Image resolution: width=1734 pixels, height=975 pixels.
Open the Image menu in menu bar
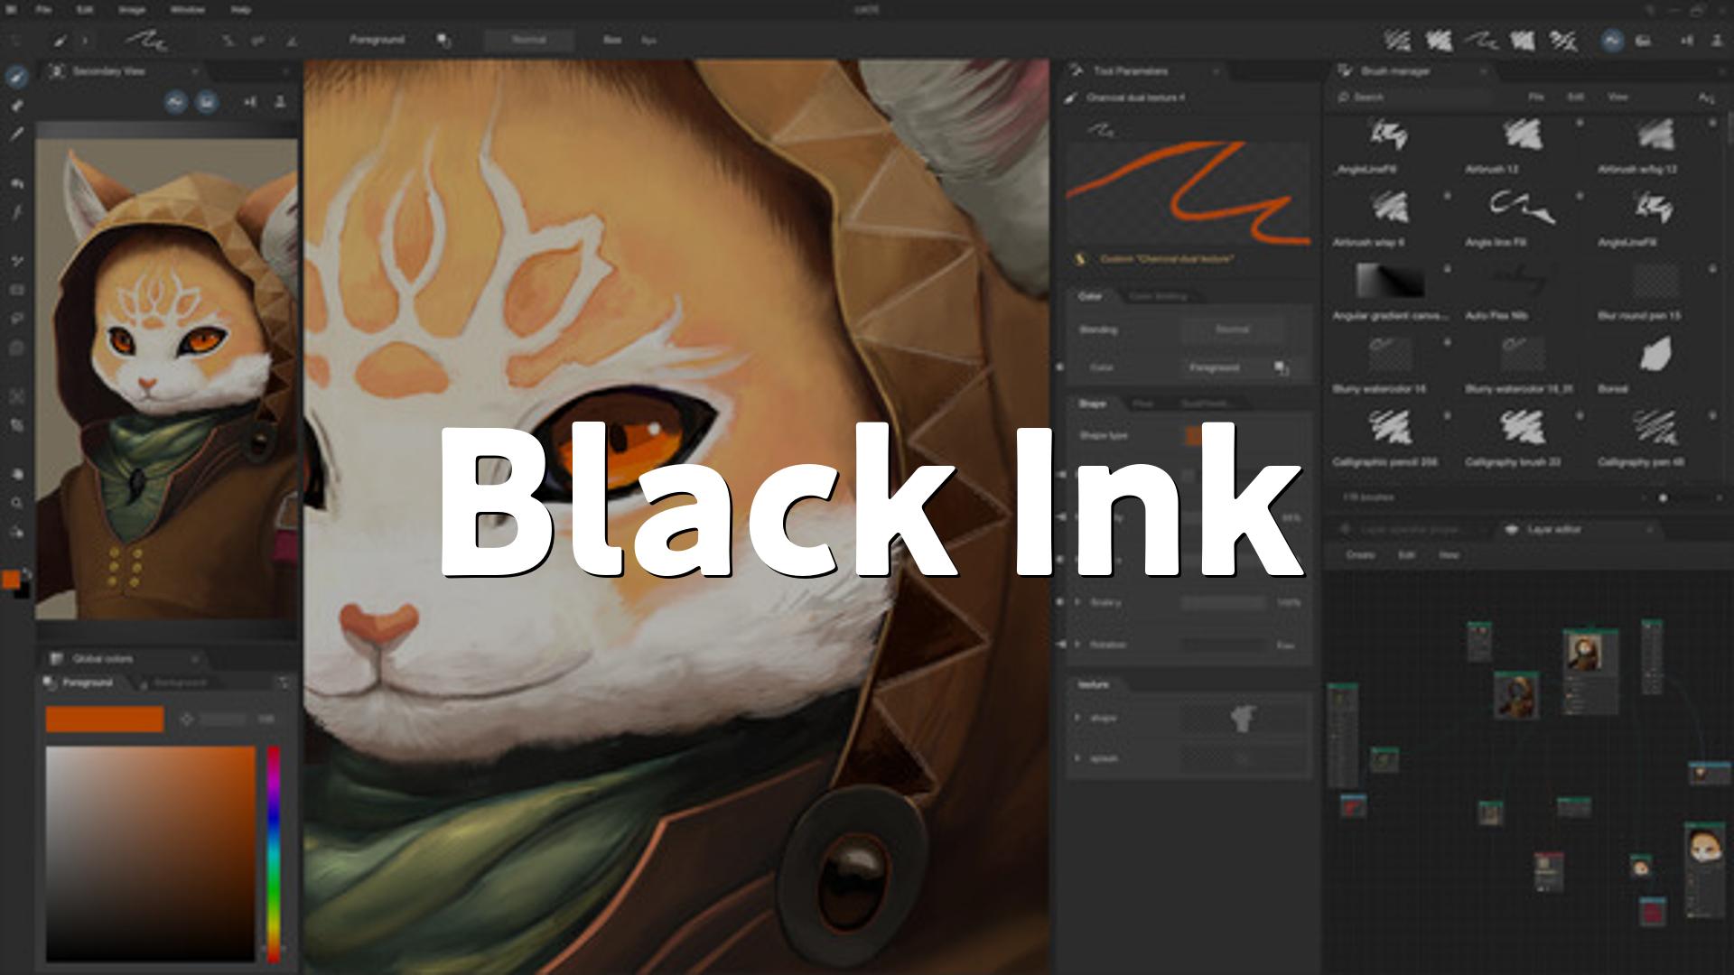(132, 10)
